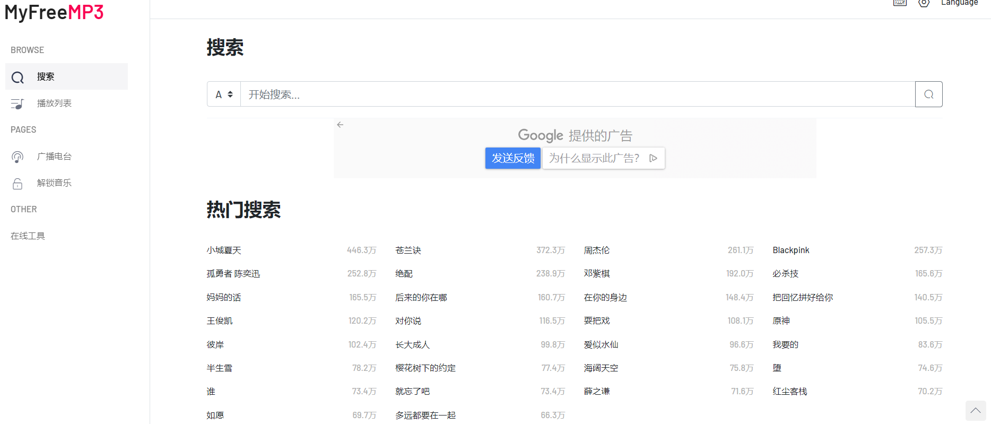Click the scroll-to-top arrow button
The width and height of the screenshot is (991, 424).
[975, 411]
